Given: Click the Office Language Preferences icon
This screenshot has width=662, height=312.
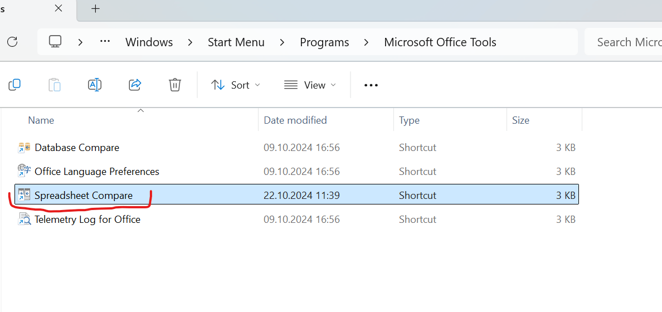Looking at the screenshot, I should tap(25, 172).
